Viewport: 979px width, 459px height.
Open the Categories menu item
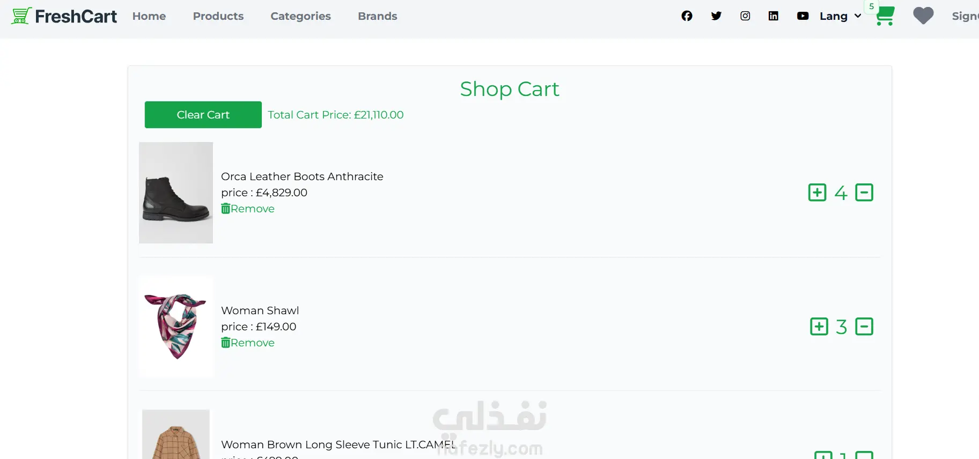pyautogui.click(x=300, y=16)
